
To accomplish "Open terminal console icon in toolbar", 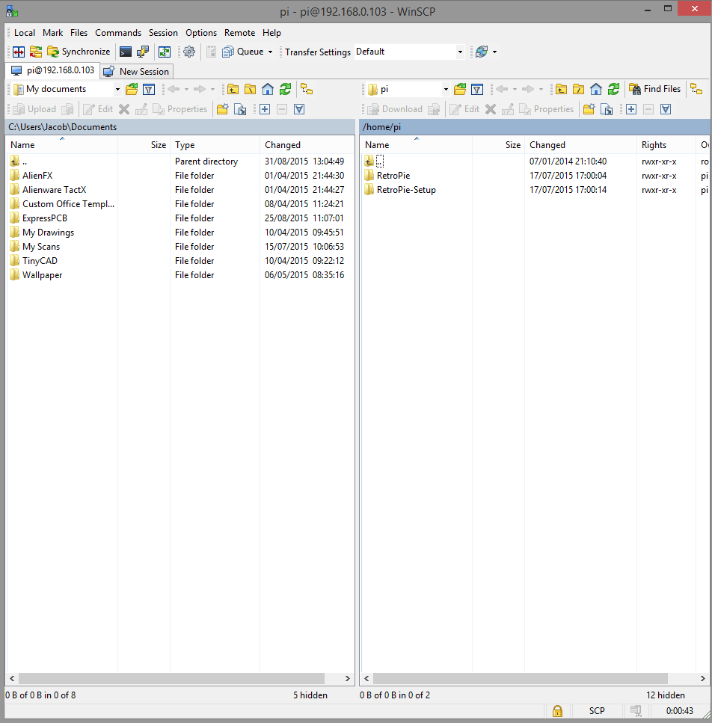I will [x=126, y=52].
